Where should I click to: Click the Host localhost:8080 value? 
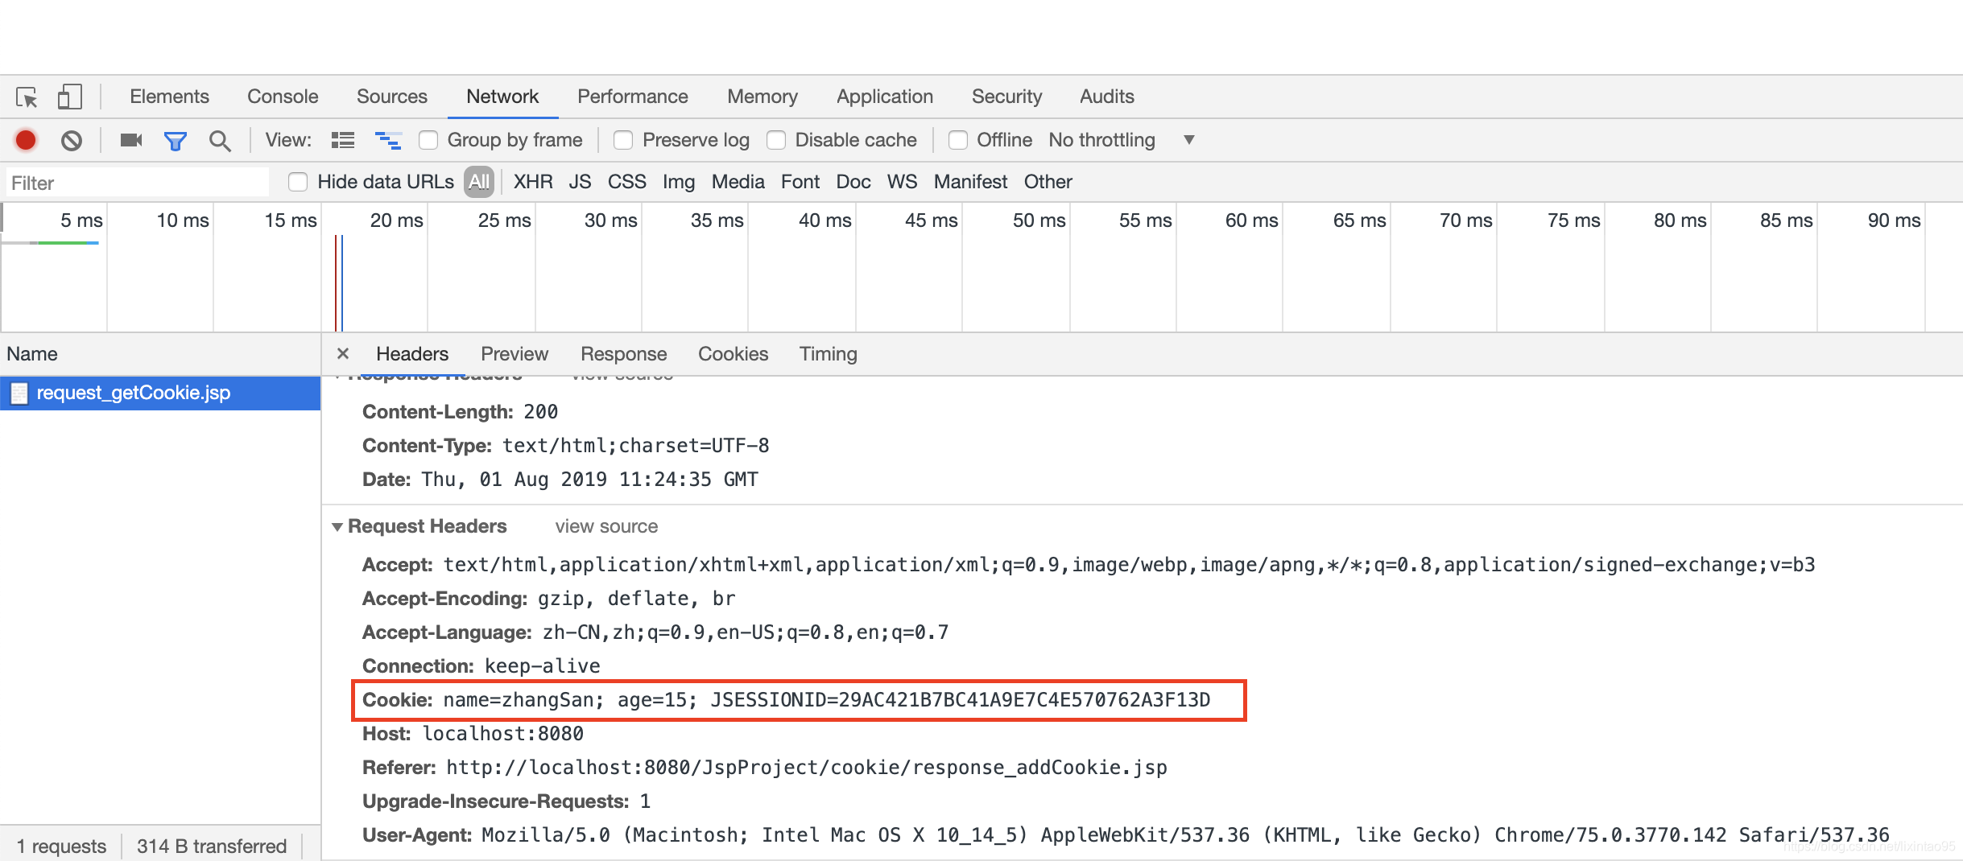tap(502, 734)
